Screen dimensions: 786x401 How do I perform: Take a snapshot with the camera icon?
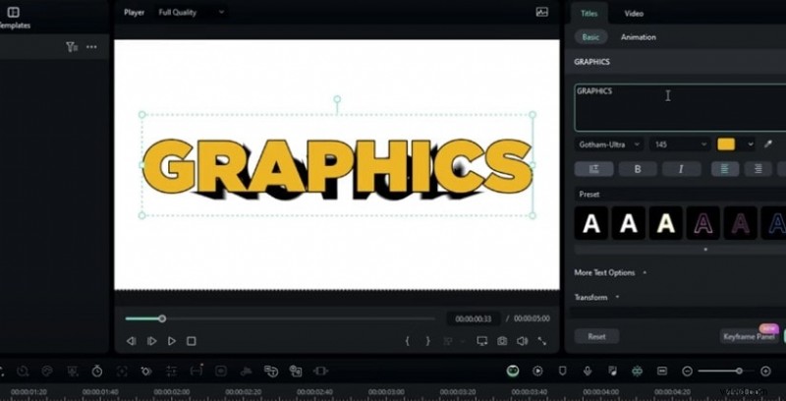pyautogui.click(x=502, y=341)
